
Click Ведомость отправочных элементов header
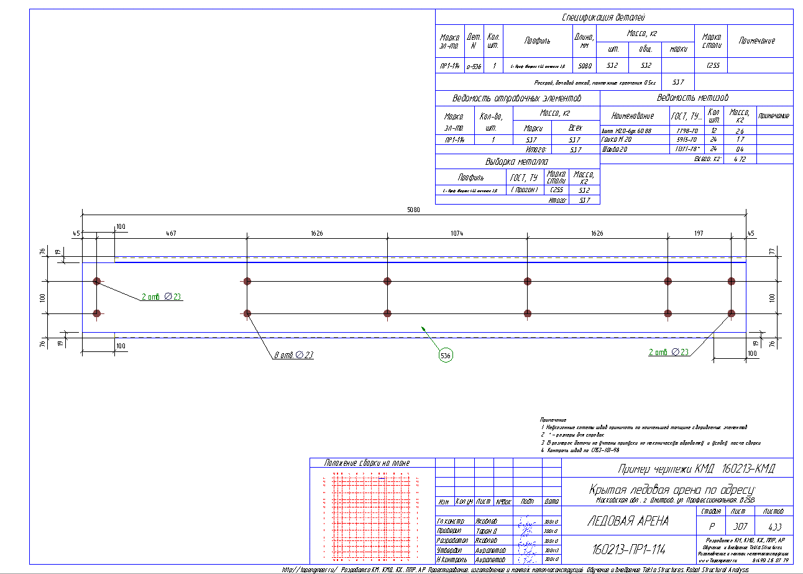[516, 98]
